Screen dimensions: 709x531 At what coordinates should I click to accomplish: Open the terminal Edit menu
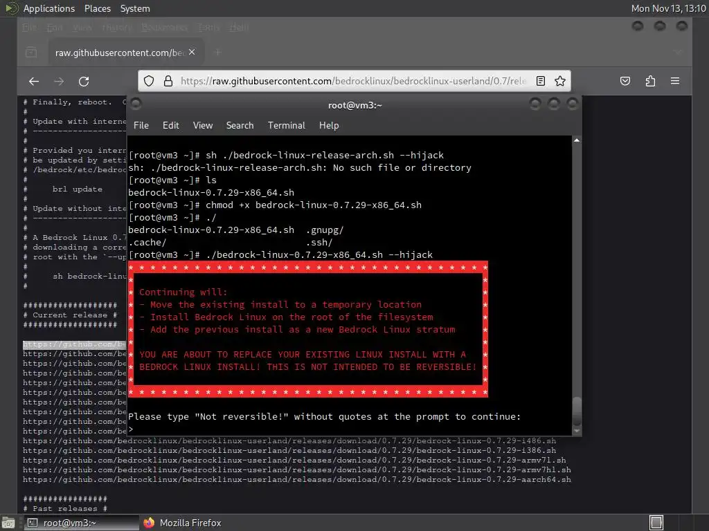point(171,126)
